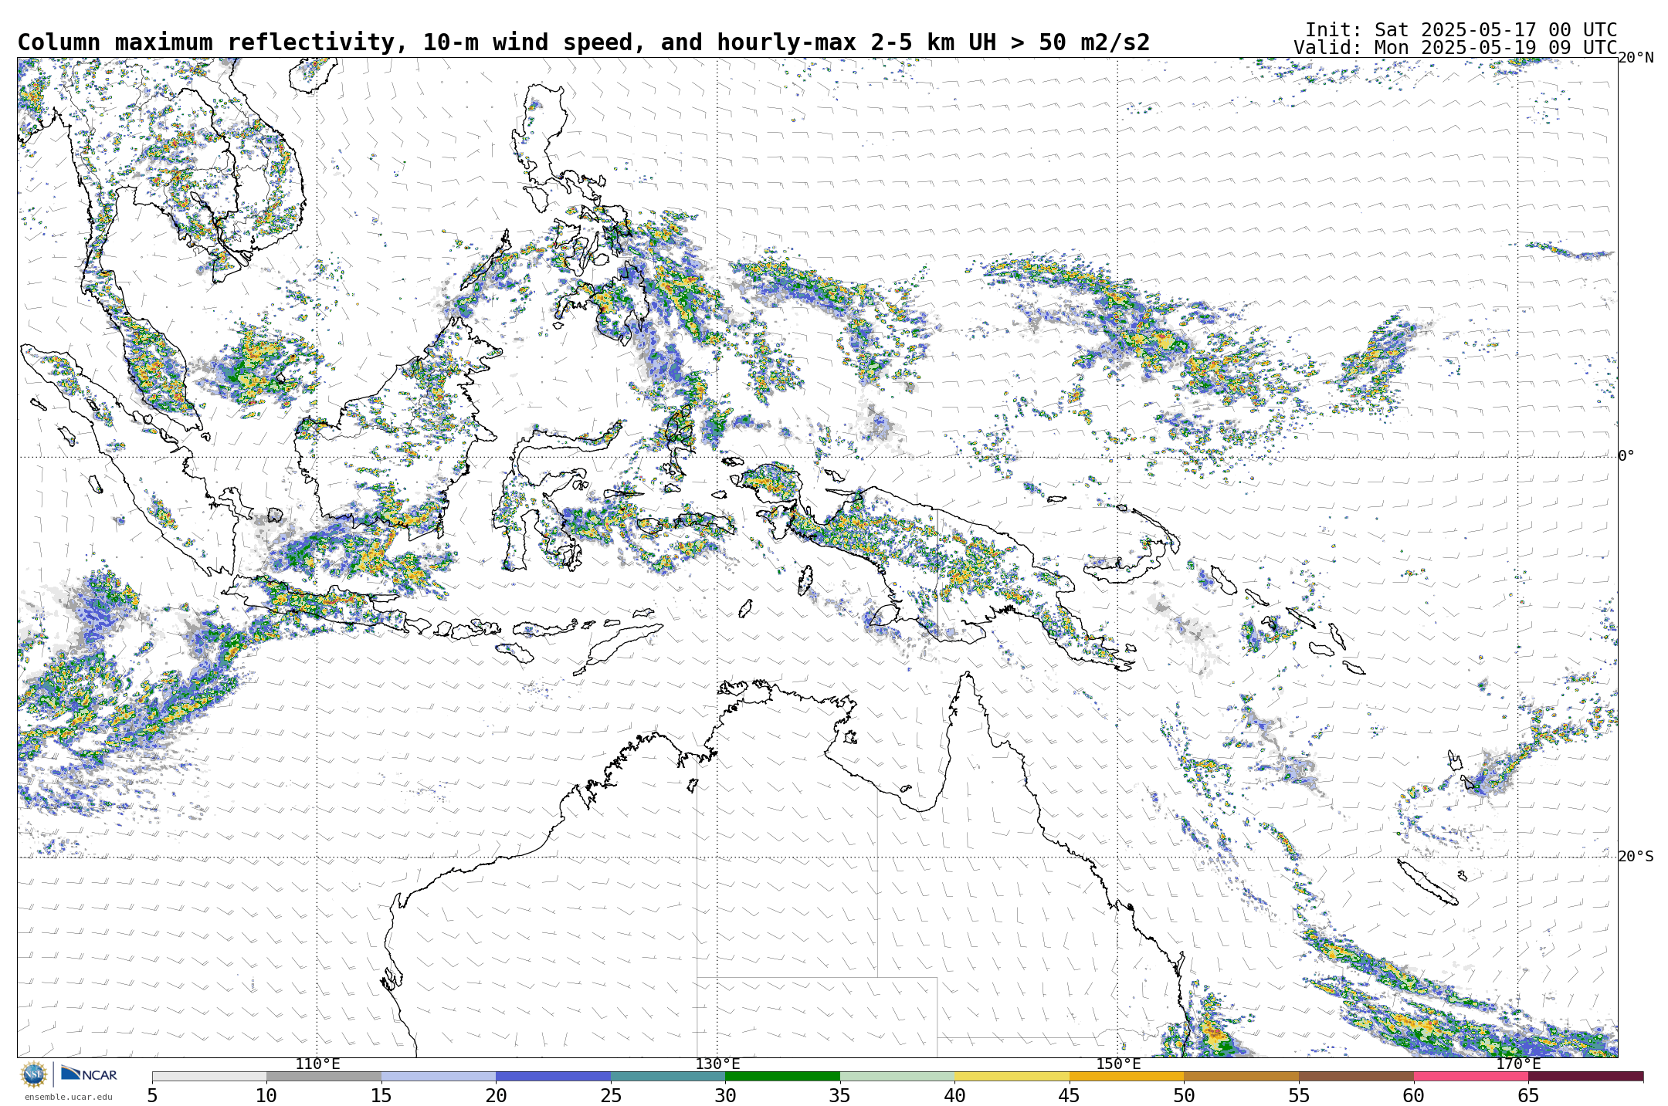This screenshot has width=1668, height=1106.
Task: Click the 0° equator latitude label
Action: click(1626, 456)
